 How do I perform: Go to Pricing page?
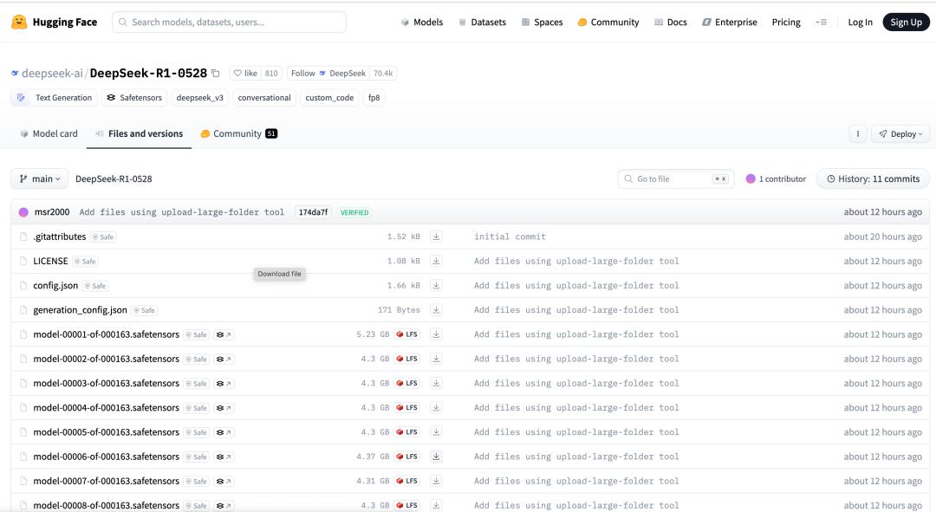click(x=786, y=22)
